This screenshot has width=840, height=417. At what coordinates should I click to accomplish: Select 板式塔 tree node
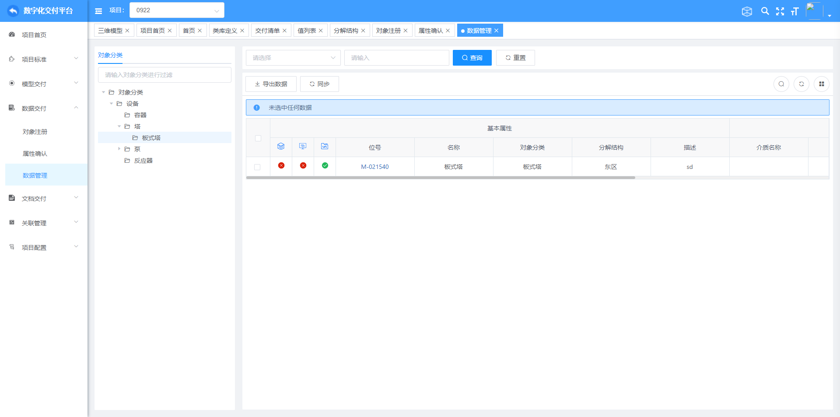(x=151, y=138)
